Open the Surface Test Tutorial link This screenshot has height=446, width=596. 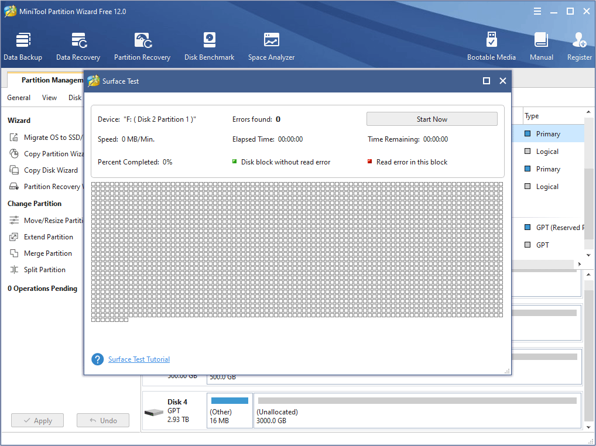tap(139, 359)
